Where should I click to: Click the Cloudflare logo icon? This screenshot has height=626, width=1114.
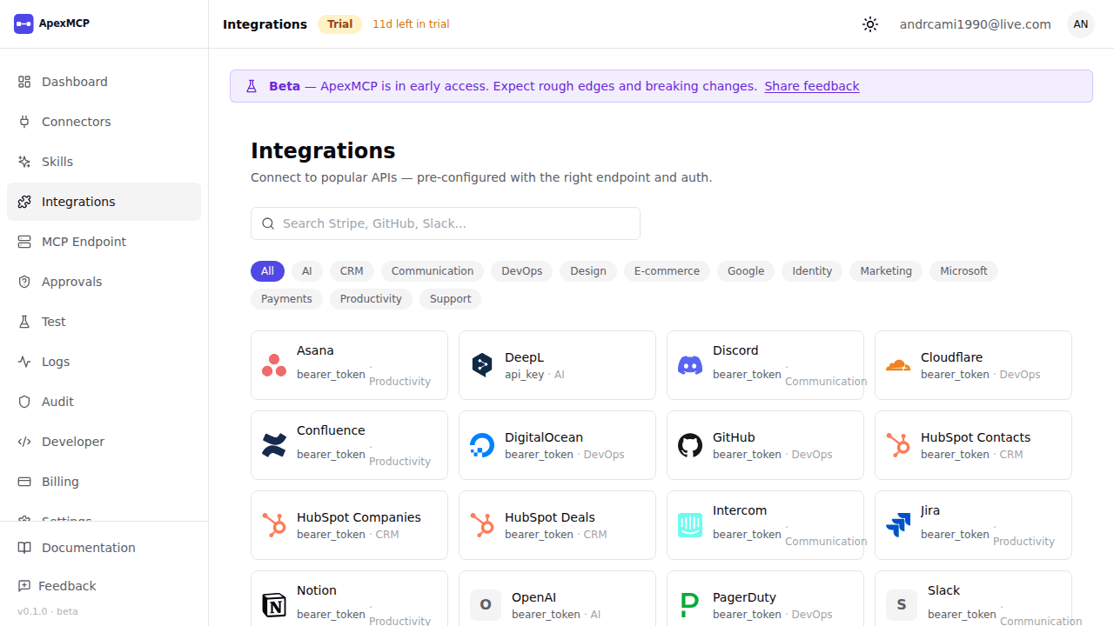pyautogui.click(x=898, y=365)
